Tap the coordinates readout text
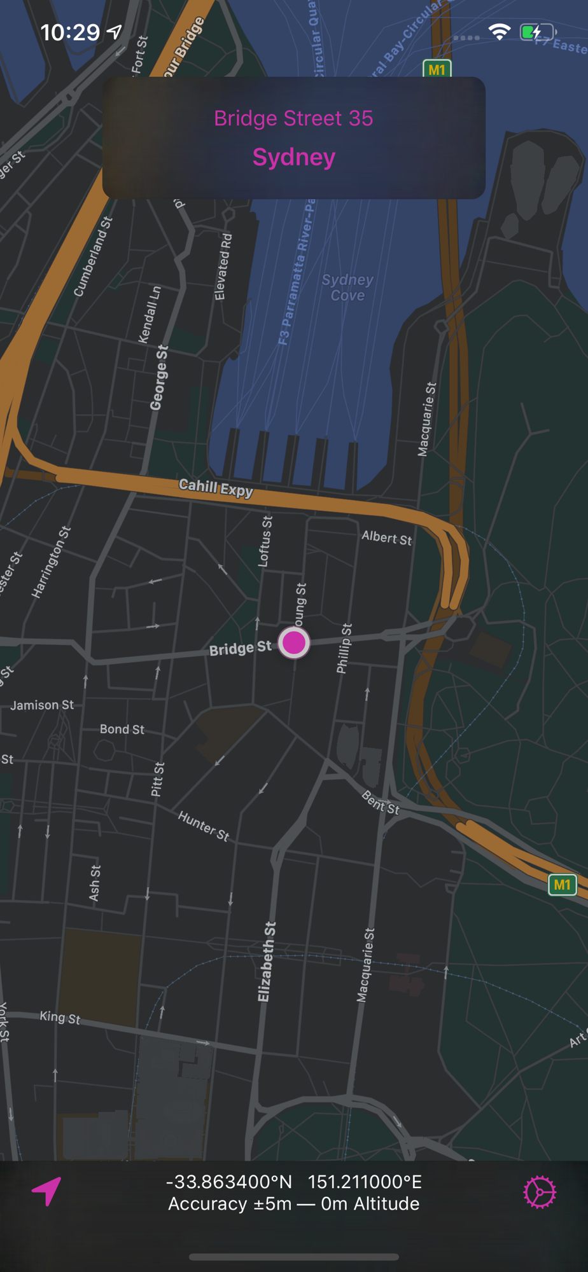Image resolution: width=588 pixels, height=1272 pixels. pos(294,1182)
